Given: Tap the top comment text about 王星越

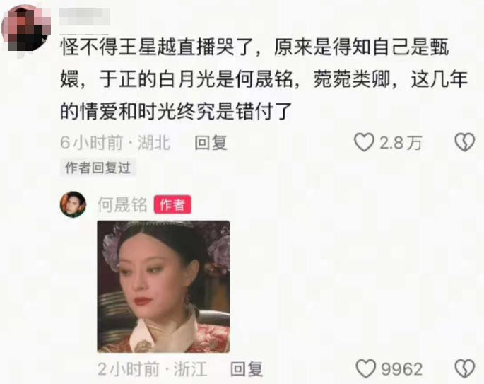Looking at the screenshot, I should (264, 79).
